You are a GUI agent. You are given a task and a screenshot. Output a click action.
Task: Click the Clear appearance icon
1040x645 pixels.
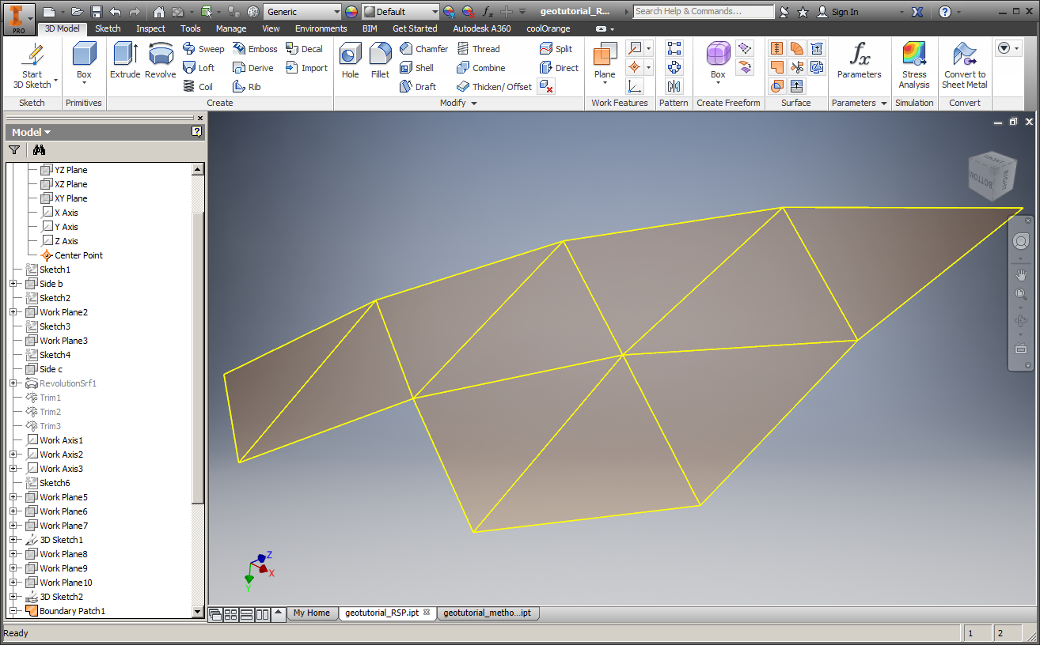pos(468,12)
